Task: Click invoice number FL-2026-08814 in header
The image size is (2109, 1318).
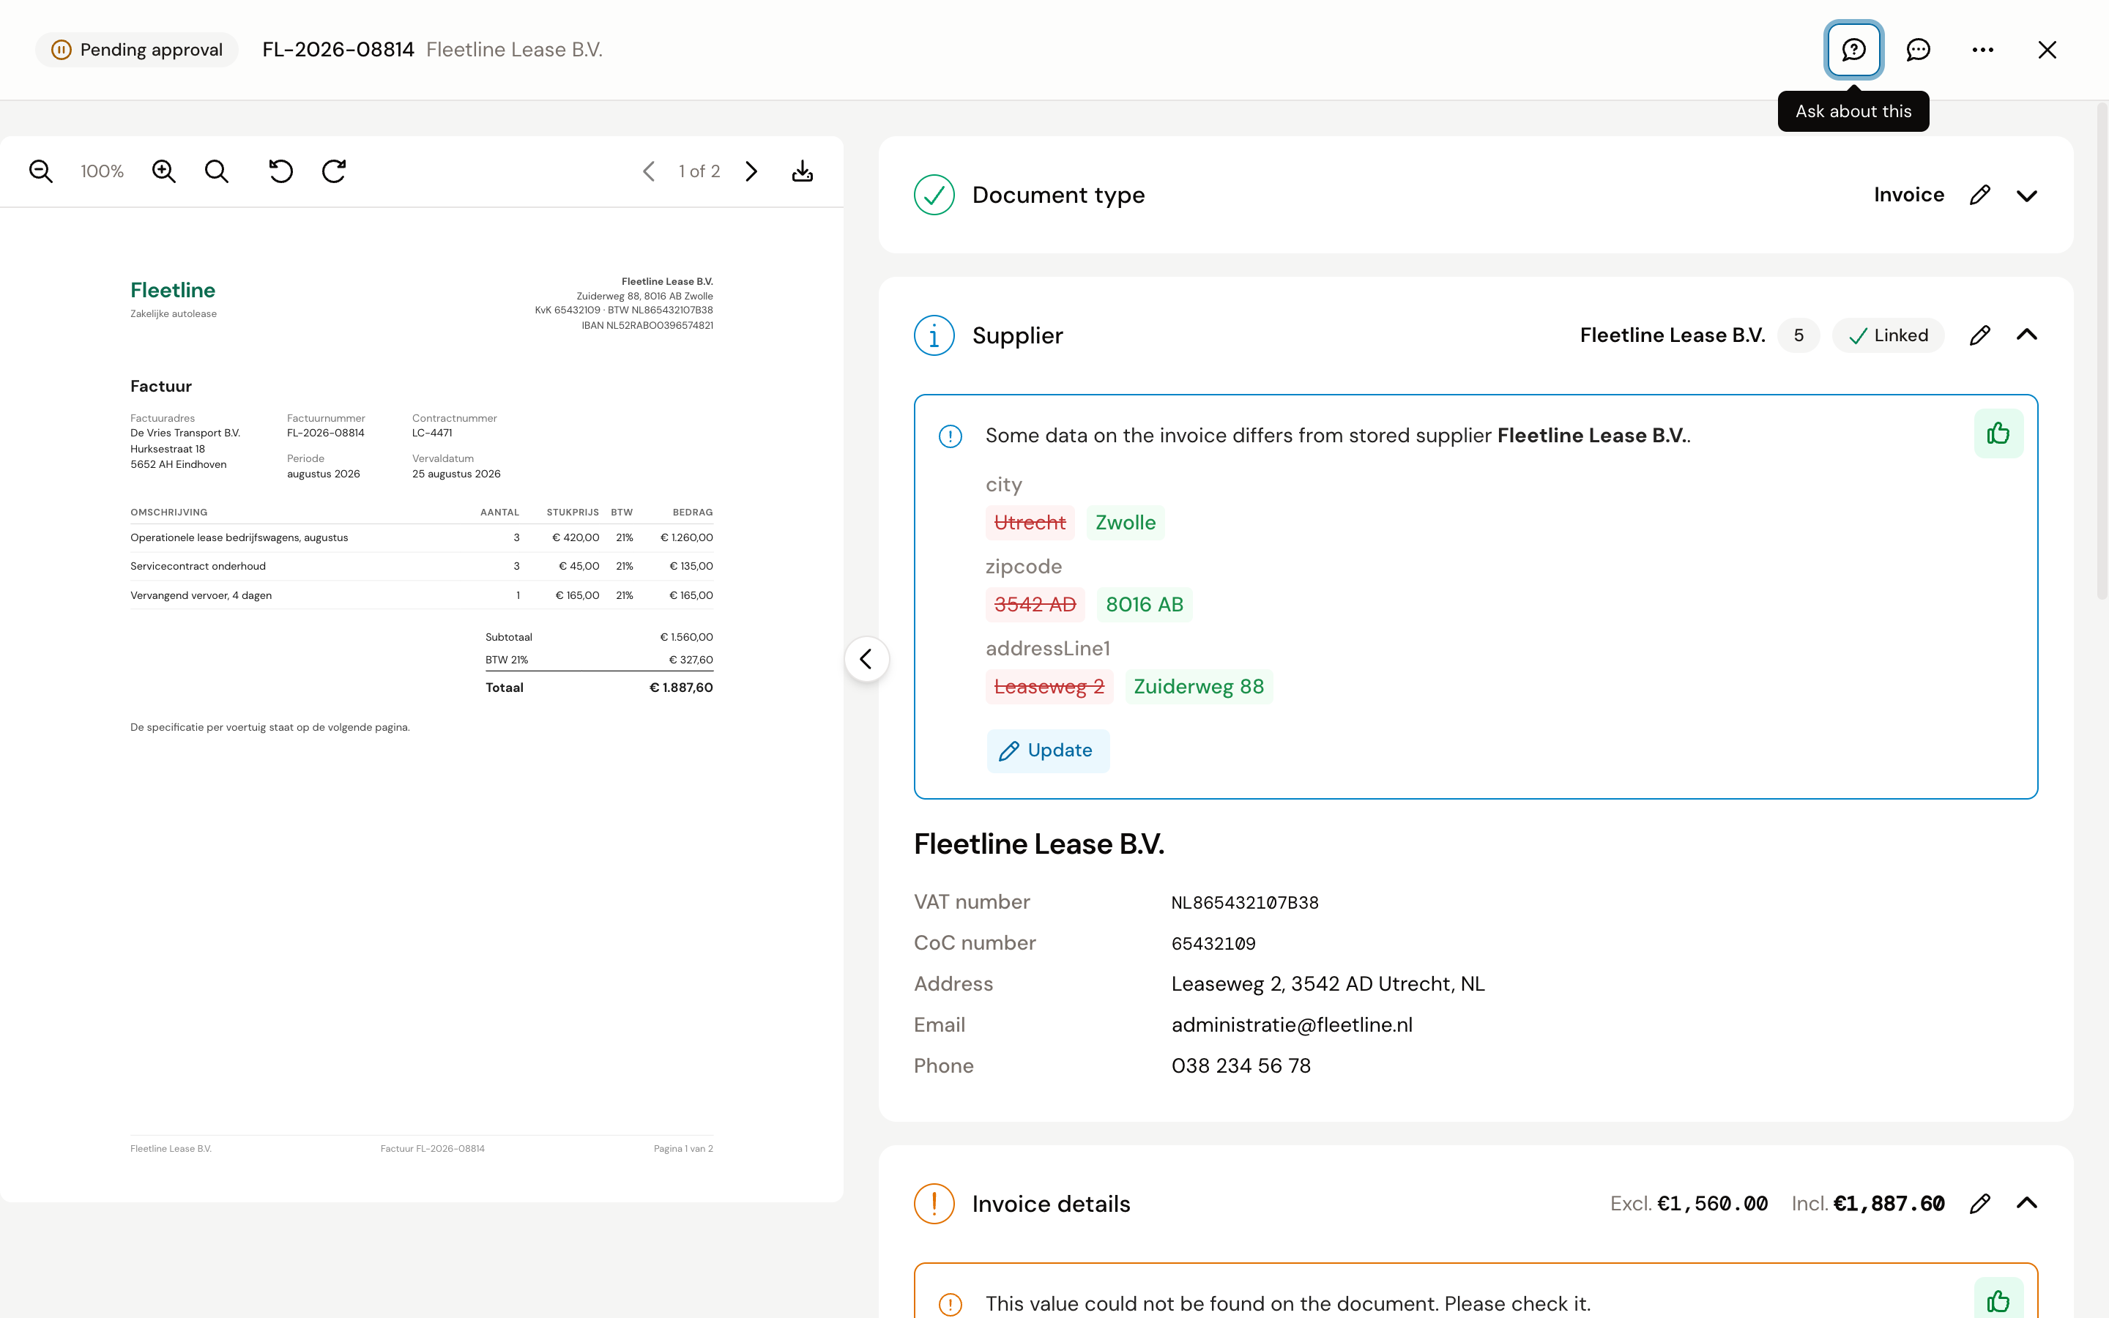Action: point(338,50)
